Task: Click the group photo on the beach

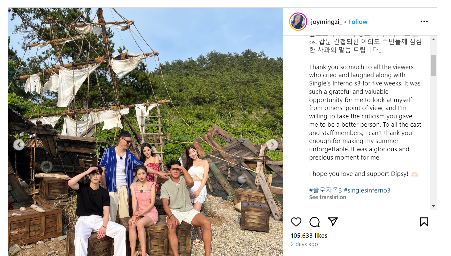Action: click(x=146, y=132)
